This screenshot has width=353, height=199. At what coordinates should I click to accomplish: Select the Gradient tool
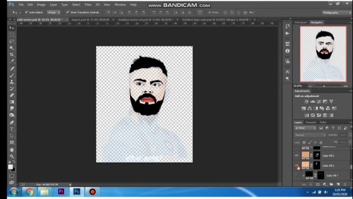click(x=12, y=102)
